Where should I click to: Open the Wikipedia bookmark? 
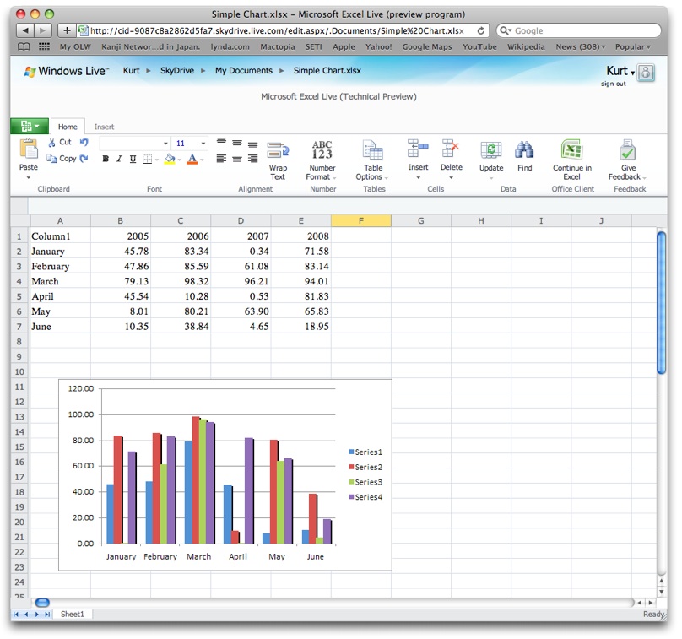coord(526,46)
